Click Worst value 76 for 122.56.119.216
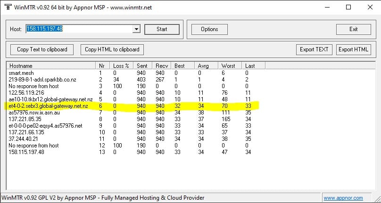This screenshot has width=381, height=203. click(x=224, y=92)
